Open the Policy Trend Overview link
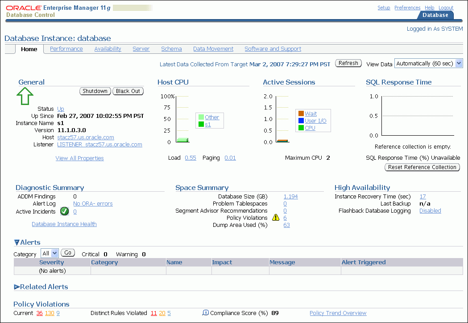This screenshot has height=323, width=468. tap(338, 313)
